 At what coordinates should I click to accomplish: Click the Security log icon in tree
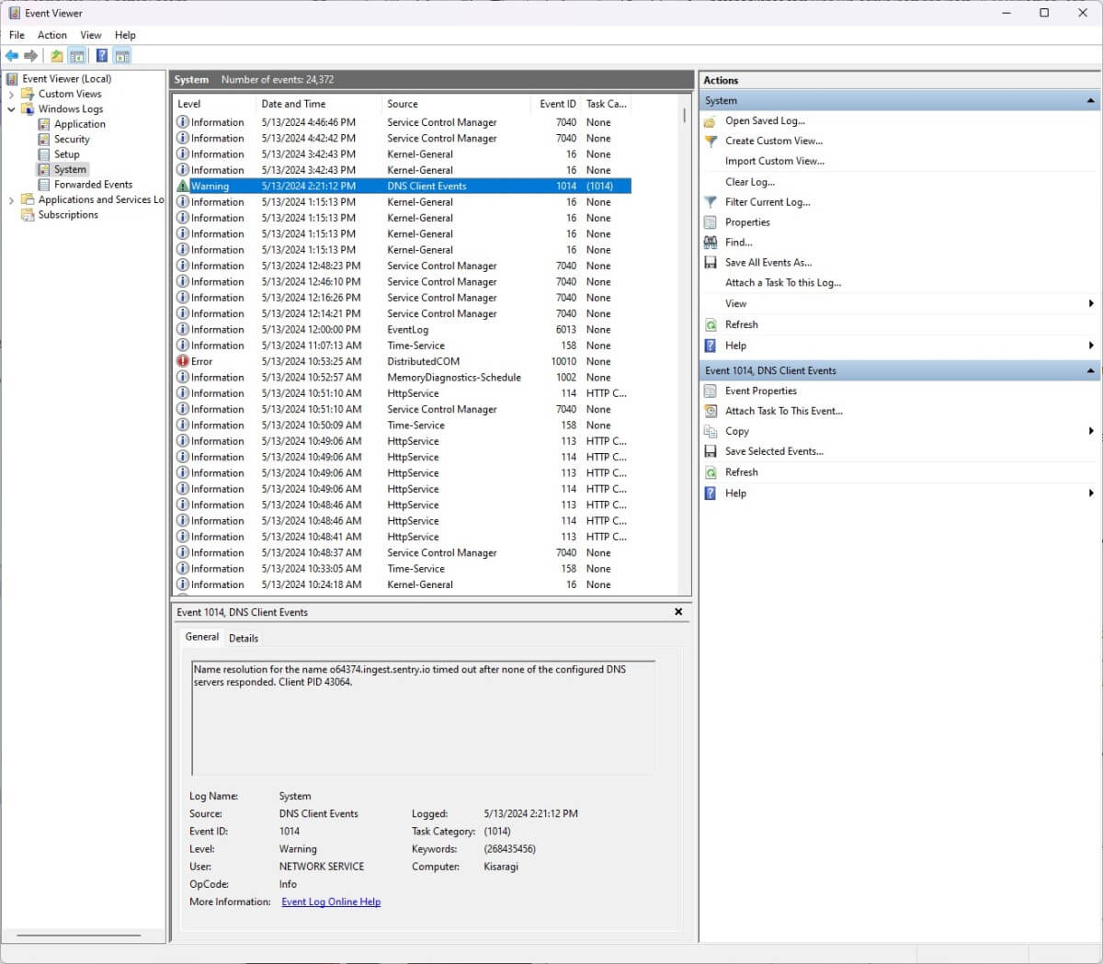click(44, 140)
